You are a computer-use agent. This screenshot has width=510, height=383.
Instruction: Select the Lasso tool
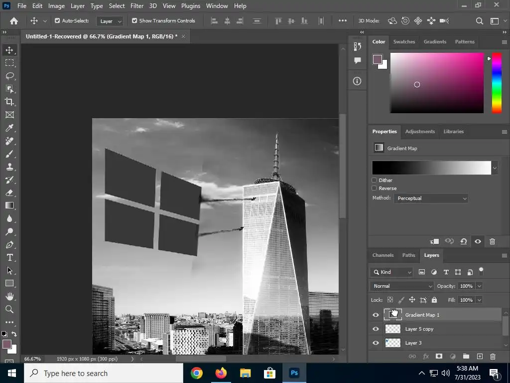pyautogui.click(x=9, y=76)
